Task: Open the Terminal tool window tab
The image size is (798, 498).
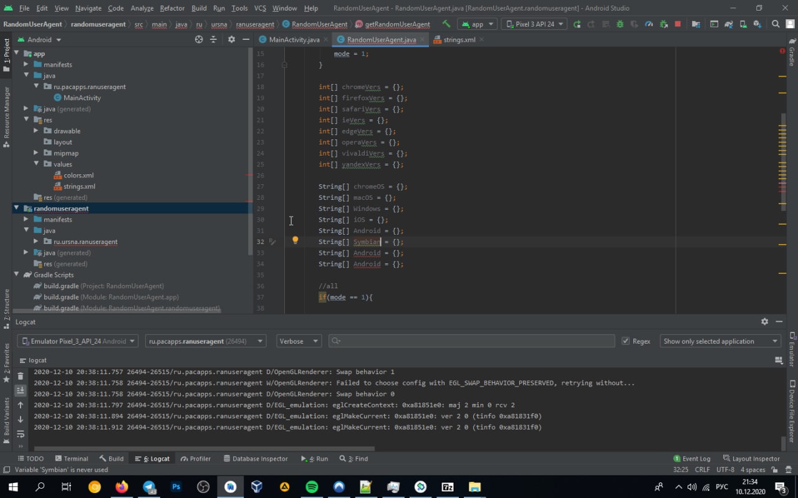Action: (x=71, y=458)
